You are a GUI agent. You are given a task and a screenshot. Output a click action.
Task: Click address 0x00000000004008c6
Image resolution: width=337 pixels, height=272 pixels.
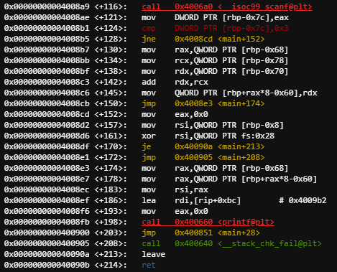click(x=47, y=93)
